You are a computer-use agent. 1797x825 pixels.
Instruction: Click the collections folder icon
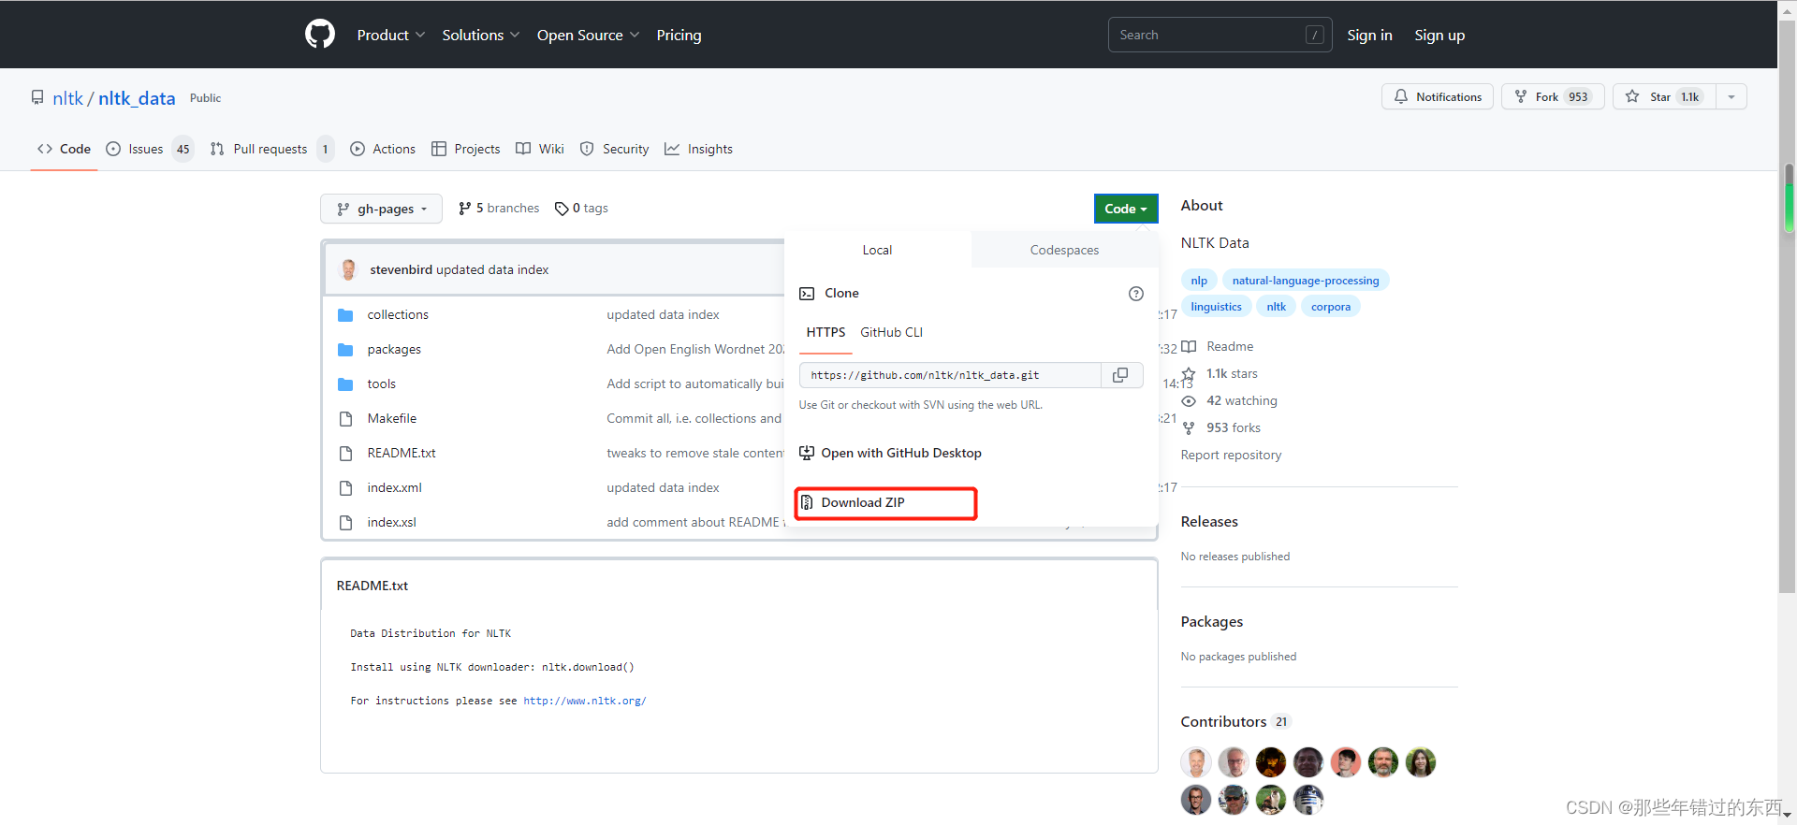[345, 315]
